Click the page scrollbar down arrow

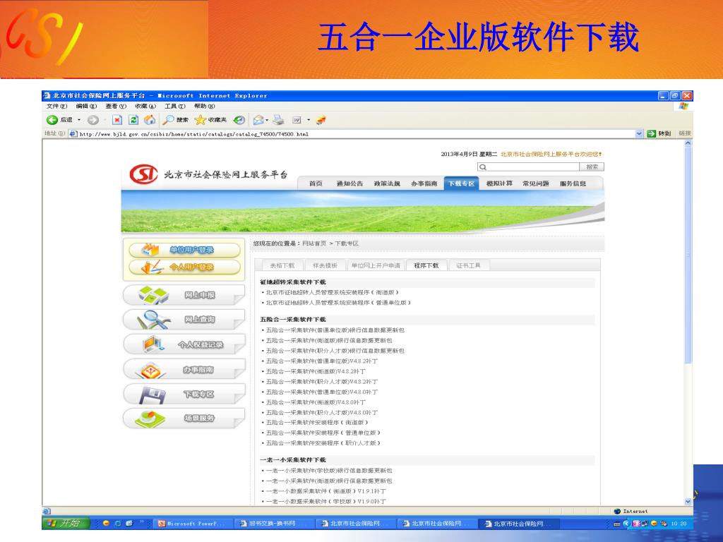pos(688,502)
